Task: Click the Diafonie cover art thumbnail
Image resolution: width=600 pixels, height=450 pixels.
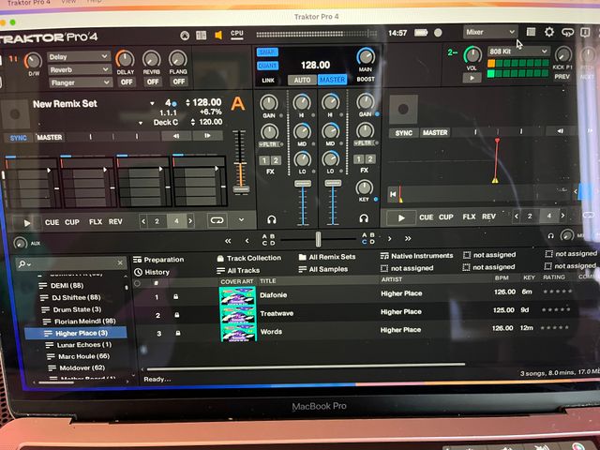Action: tap(237, 296)
